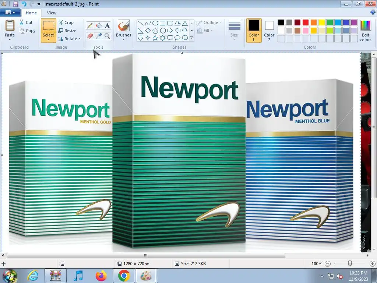Crop the image using Crop button
This screenshot has height=283, width=377.
click(x=66, y=22)
